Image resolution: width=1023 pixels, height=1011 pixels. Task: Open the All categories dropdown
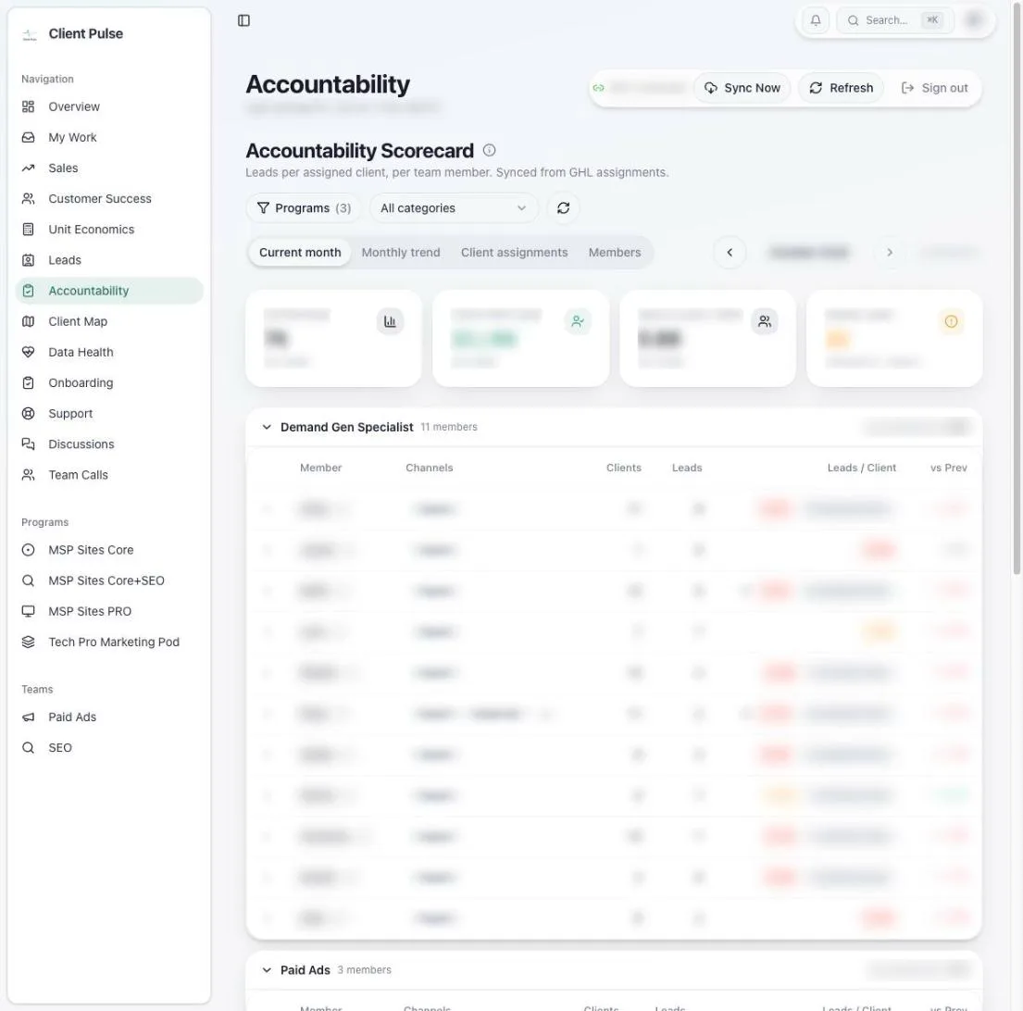click(x=454, y=208)
